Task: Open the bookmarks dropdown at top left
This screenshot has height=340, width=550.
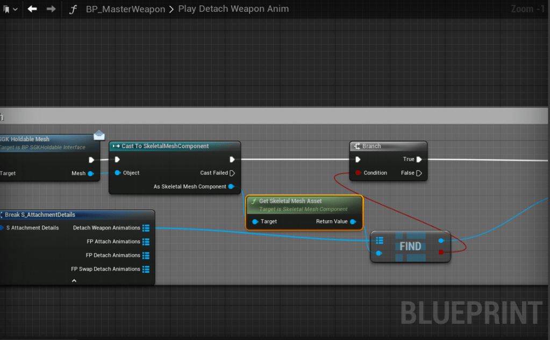Action: pos(10,9)
